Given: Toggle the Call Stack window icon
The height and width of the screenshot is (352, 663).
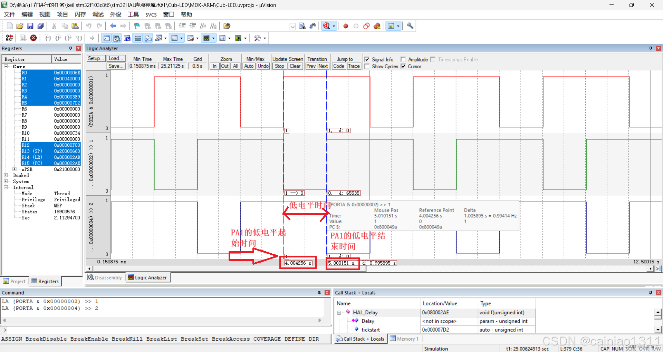Looking at the screenshot, I should [x=148, y=38].
